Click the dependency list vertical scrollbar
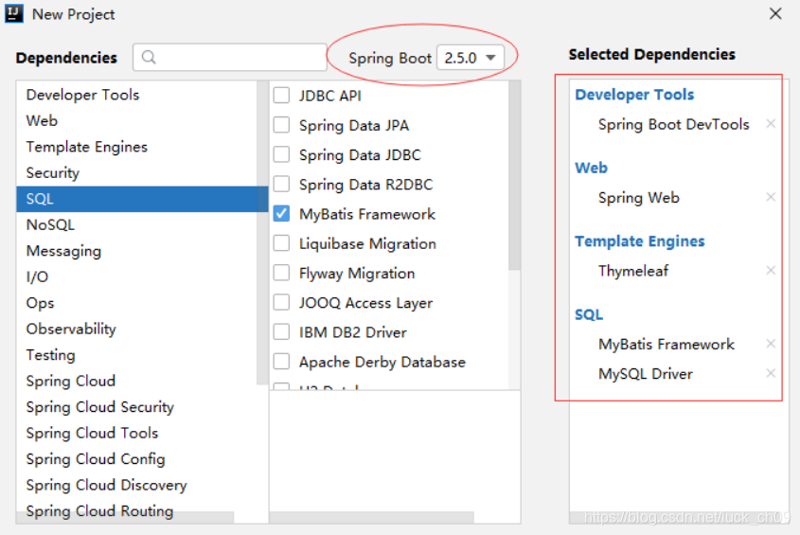The width and height of the screenshot is (800, 535). [514, 175]
